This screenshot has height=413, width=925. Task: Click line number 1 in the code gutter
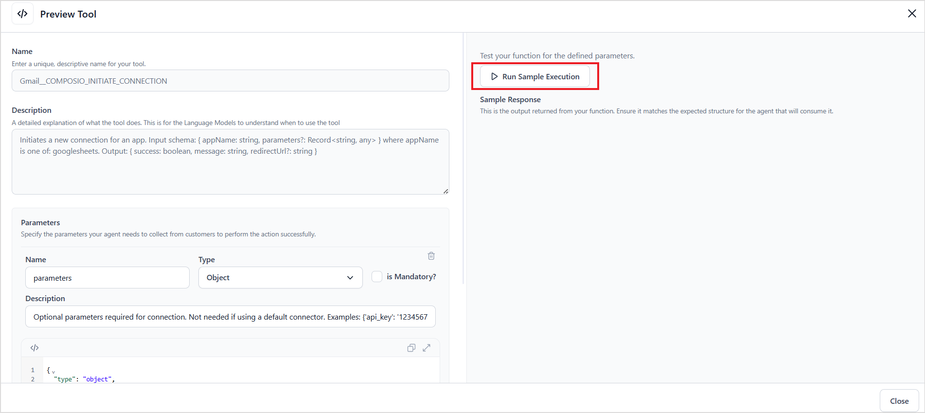tap(33, 370)
